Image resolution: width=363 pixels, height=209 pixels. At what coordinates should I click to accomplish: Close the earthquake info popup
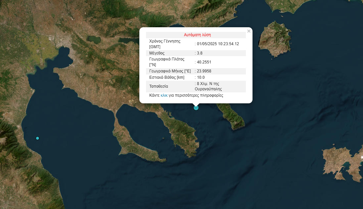point(249,31)
